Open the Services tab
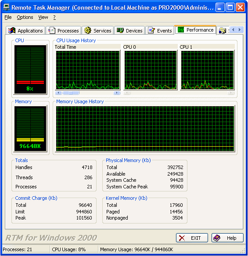Image resolution: width=248 pixels, height=256 pixels. coord(97,30)
